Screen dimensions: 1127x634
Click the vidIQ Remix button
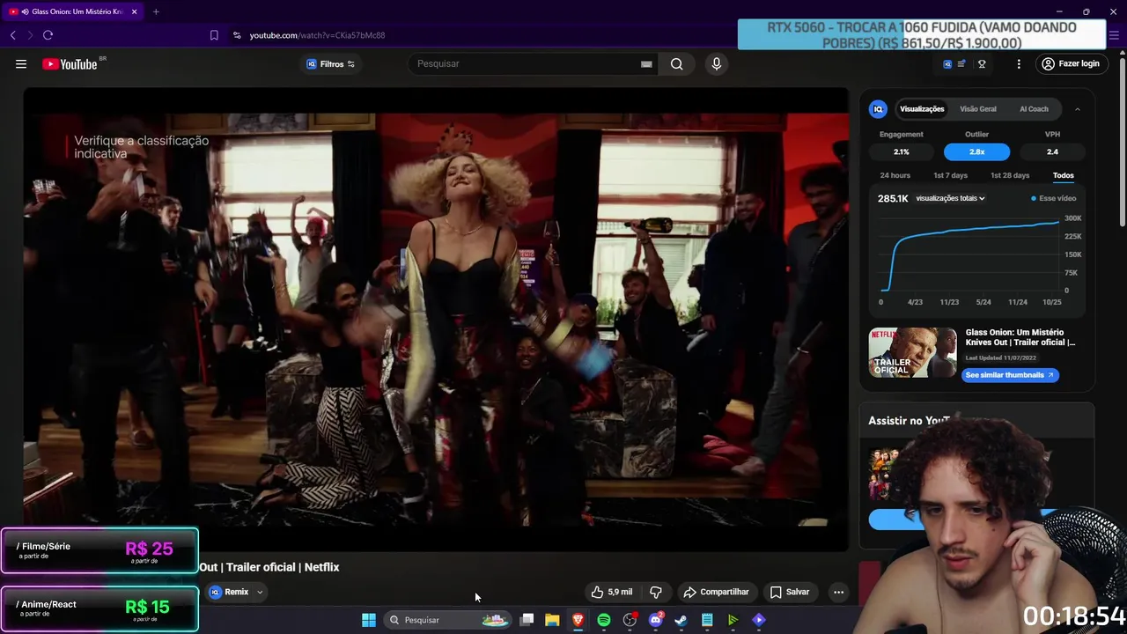tap(229, 592)
